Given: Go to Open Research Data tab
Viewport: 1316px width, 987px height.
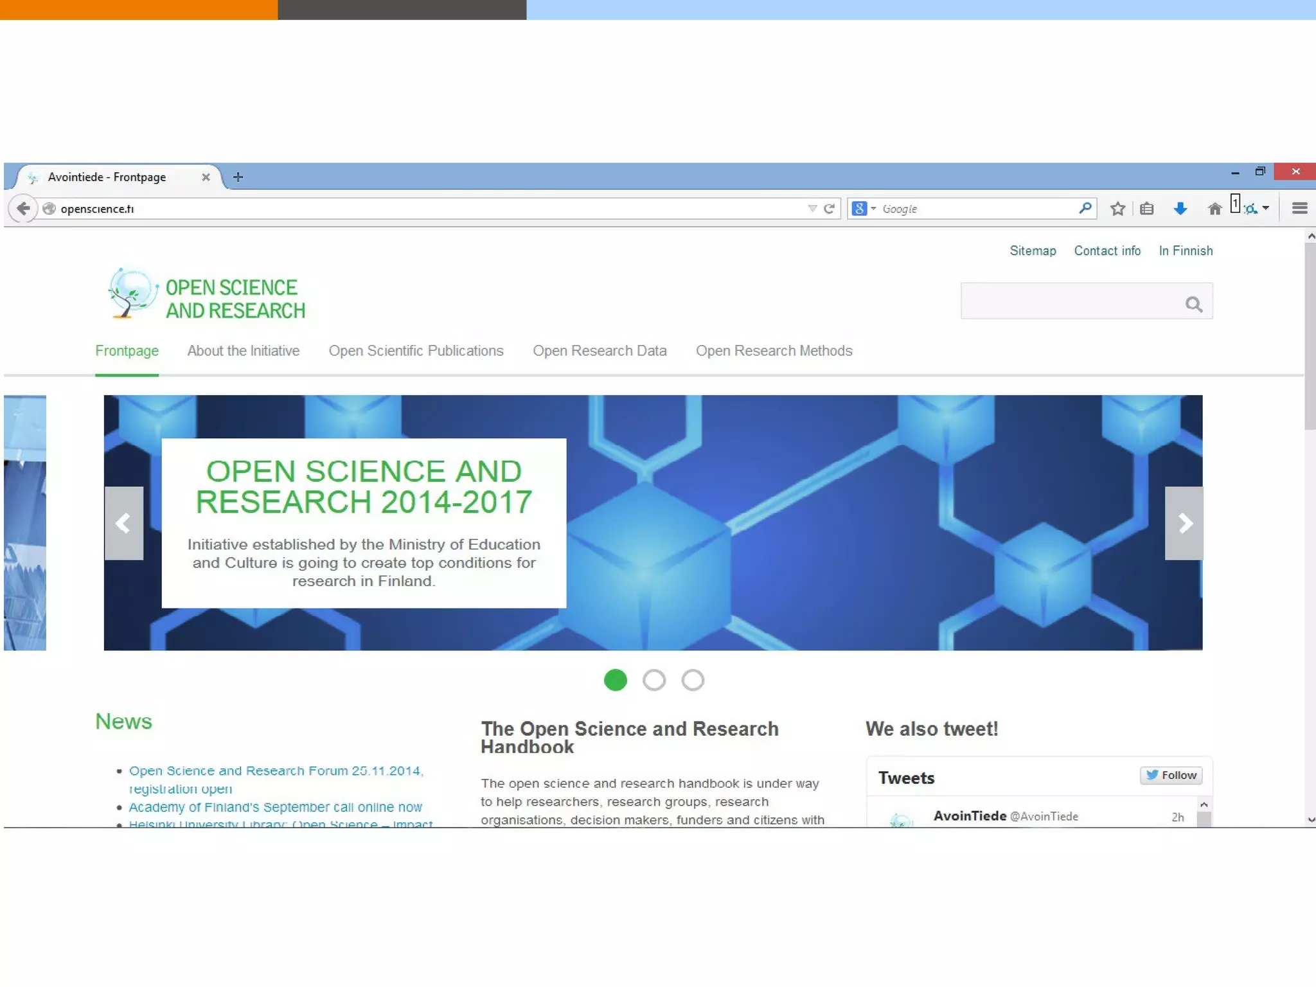Looking at the screenshot, I should point(599,351).
